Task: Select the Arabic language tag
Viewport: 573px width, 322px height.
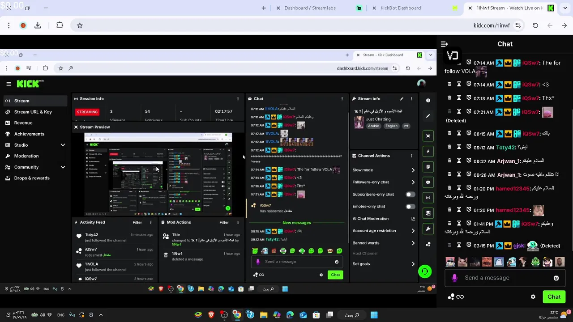Action: point(373,126)
